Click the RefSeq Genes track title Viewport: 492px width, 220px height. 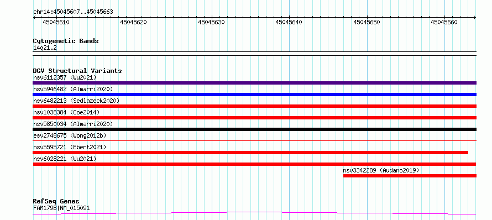point(56,201)
